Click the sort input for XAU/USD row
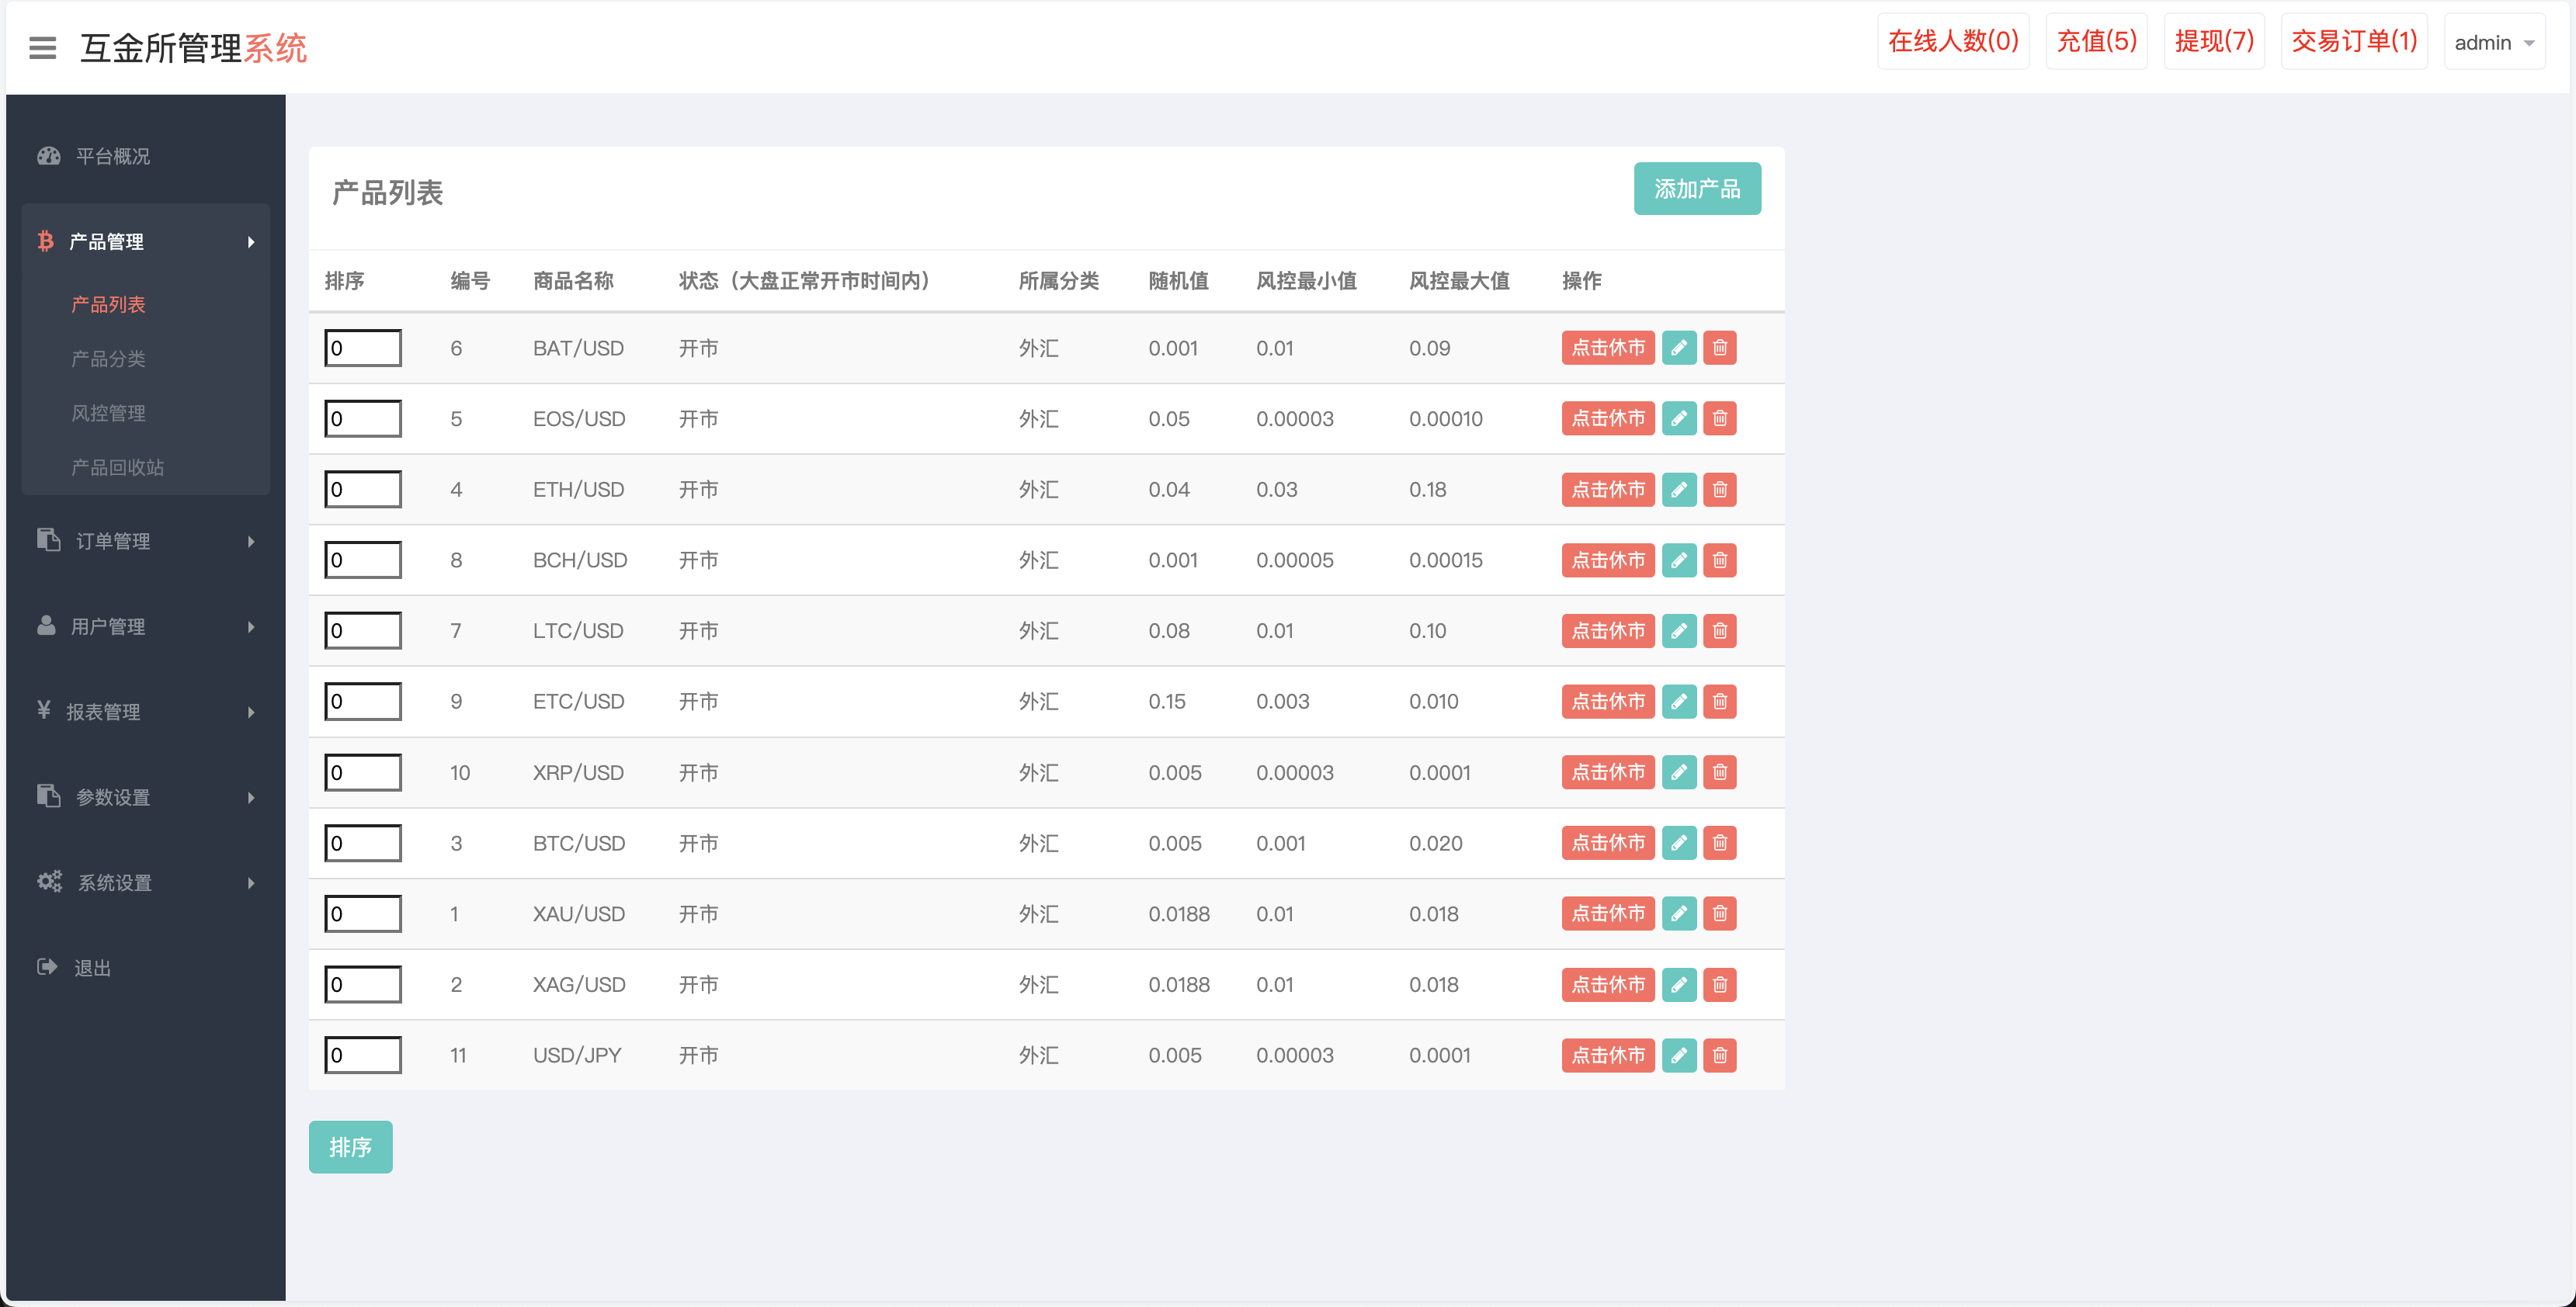The image size is (2576, 1307). [362, 913]
